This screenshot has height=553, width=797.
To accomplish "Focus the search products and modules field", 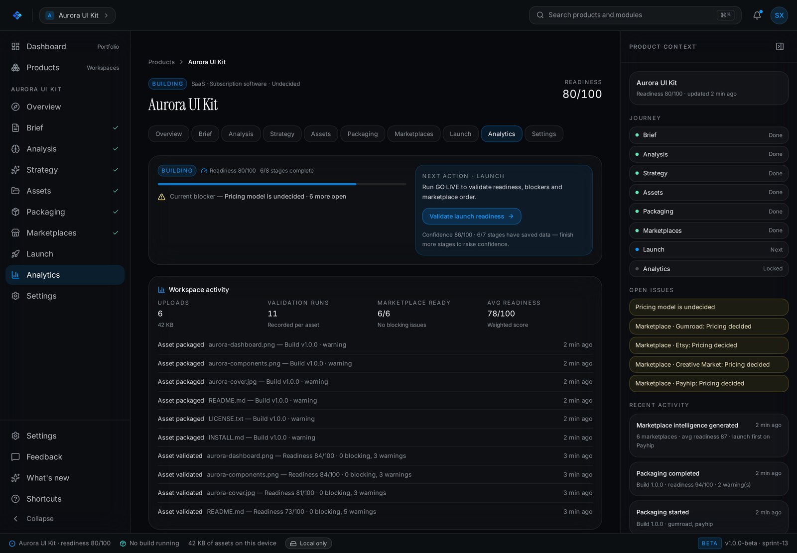I will 635,15.
